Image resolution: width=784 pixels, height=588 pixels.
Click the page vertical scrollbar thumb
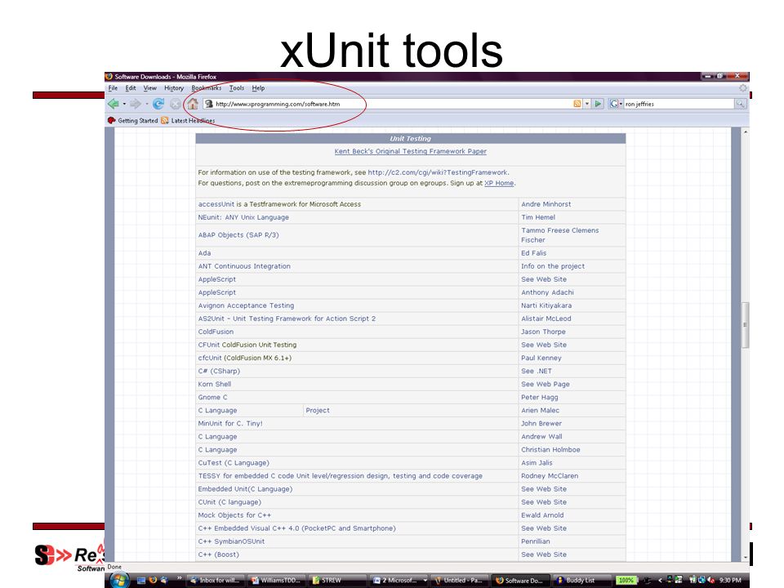(745, 325)
